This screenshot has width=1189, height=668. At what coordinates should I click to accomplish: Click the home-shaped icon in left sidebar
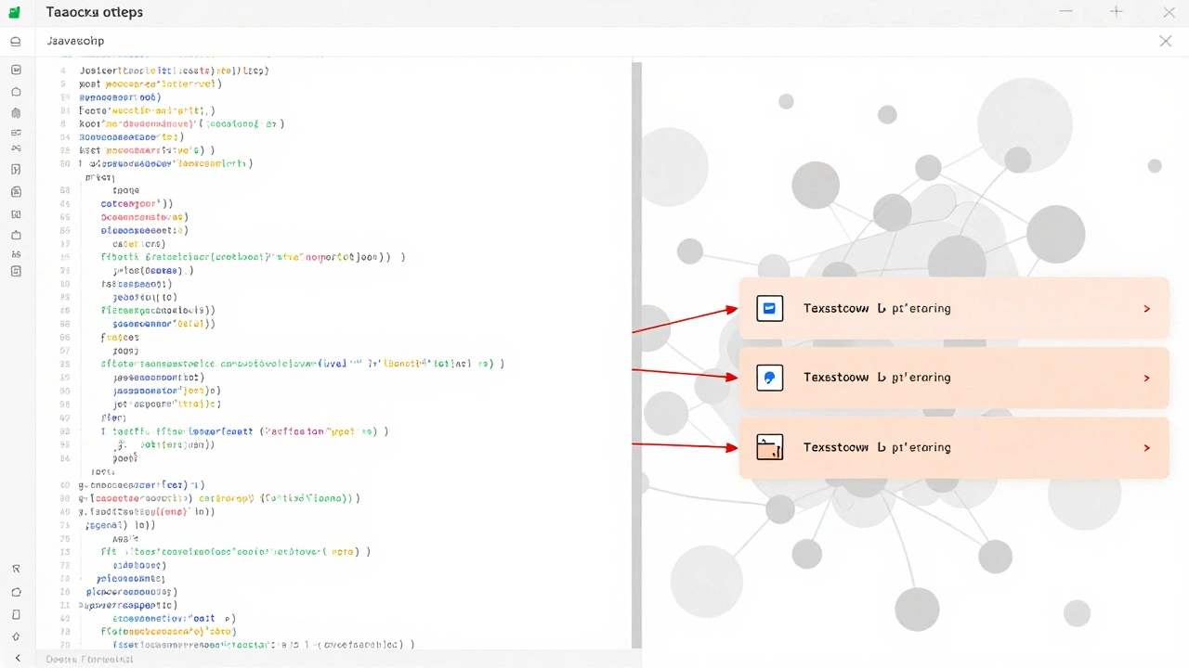click(x=16, y=92)
